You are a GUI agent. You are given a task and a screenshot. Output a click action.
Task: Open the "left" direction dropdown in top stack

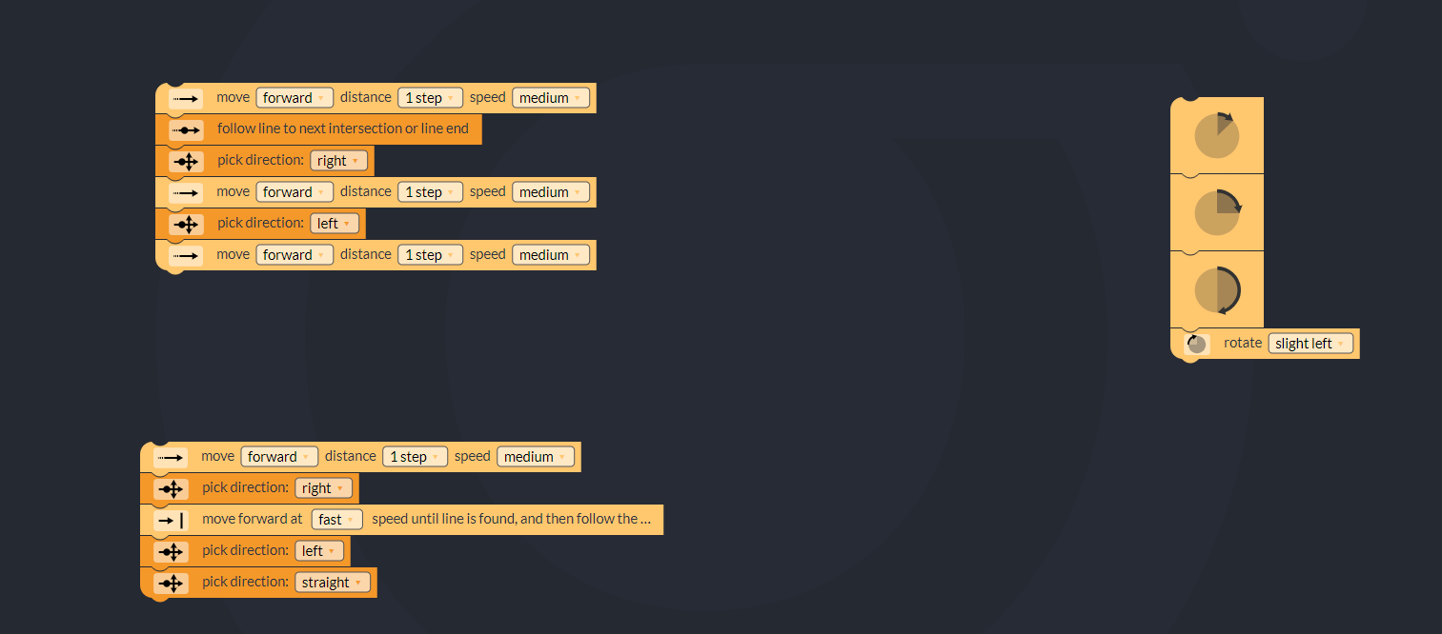(334, 224)
